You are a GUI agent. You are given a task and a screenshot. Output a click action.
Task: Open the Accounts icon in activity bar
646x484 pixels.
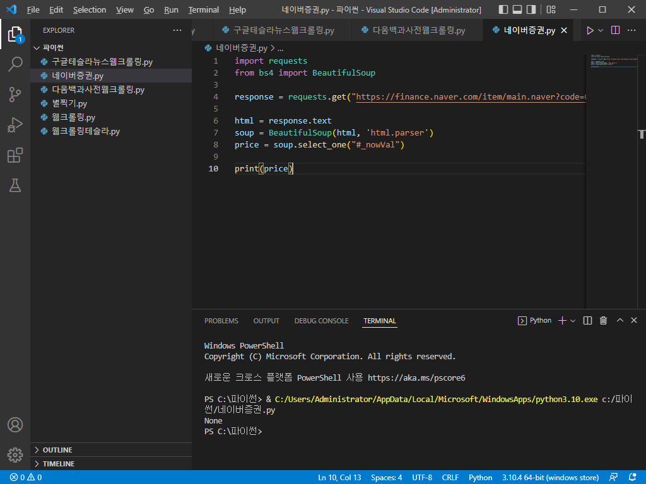coord(15,425)
